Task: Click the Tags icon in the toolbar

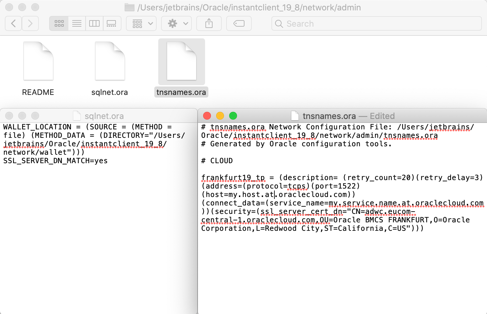Action: click(239, 23)
